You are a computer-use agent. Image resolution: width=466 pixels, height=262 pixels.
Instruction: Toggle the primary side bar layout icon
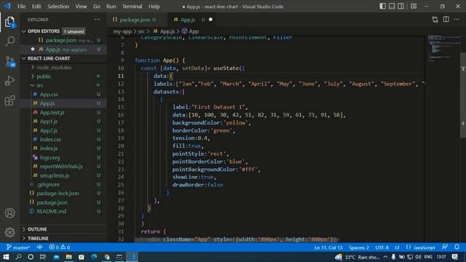coord(383,7)
